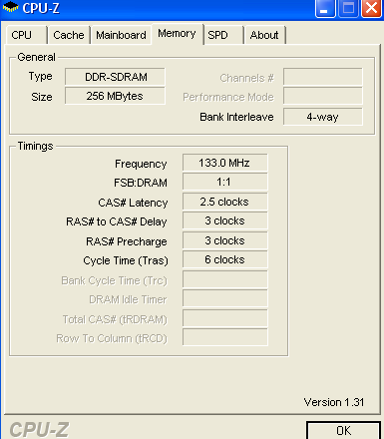Click the empty Channels # field
Screen dimensions: 384x439
[323, 77]
